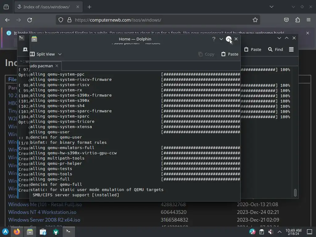316x237 pixels.
Task: Click Paste in the Konsole toolbar
Action: point(253,50)
